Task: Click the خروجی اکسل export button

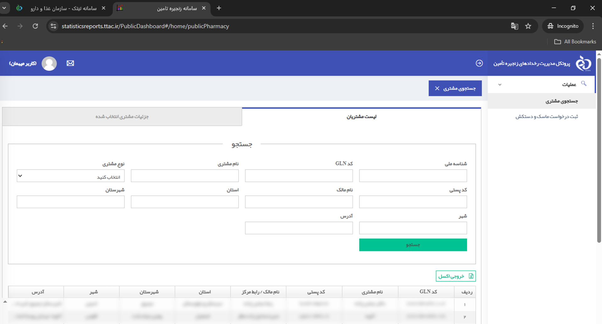Action: [456, 276]
